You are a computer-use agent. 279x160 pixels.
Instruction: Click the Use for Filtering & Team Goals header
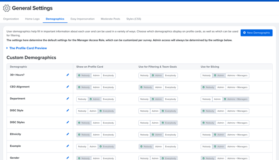[158, 67]
